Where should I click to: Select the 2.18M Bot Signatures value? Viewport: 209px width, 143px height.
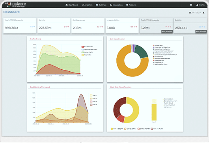[x=77, y=28]
